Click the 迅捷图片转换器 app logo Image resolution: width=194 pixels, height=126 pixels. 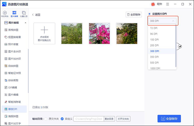[x=4, y=4]
